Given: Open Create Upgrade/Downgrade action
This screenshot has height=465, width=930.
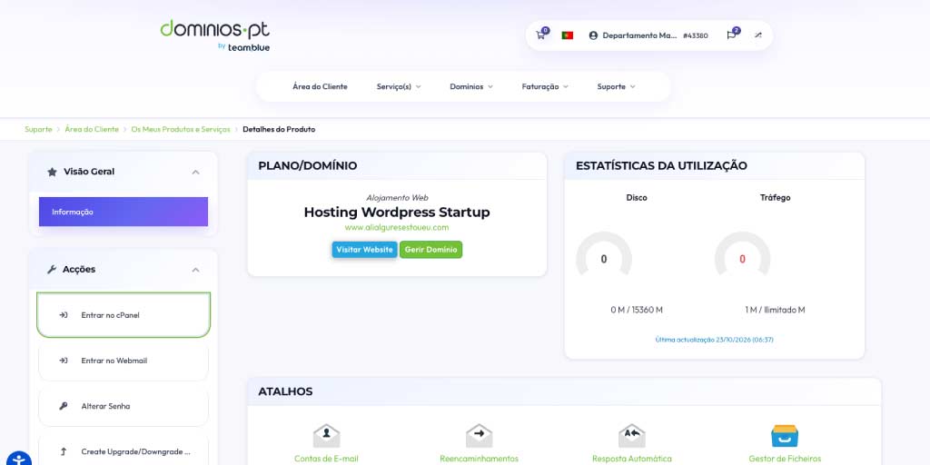Looking at the screenshot, I should point(124,451).
